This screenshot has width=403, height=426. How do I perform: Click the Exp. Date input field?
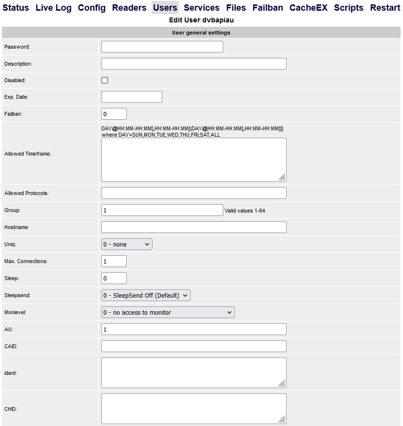point(132,97)
